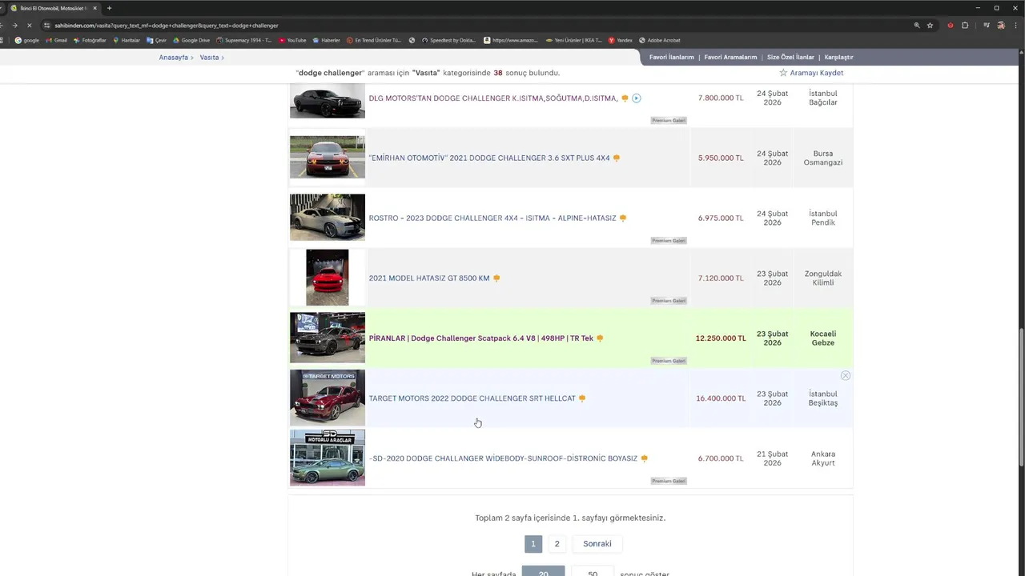This screenshot has height=576, width=1025.
Task: Go to Vasıta breadcrumb
Action: [x=209, y=58]
